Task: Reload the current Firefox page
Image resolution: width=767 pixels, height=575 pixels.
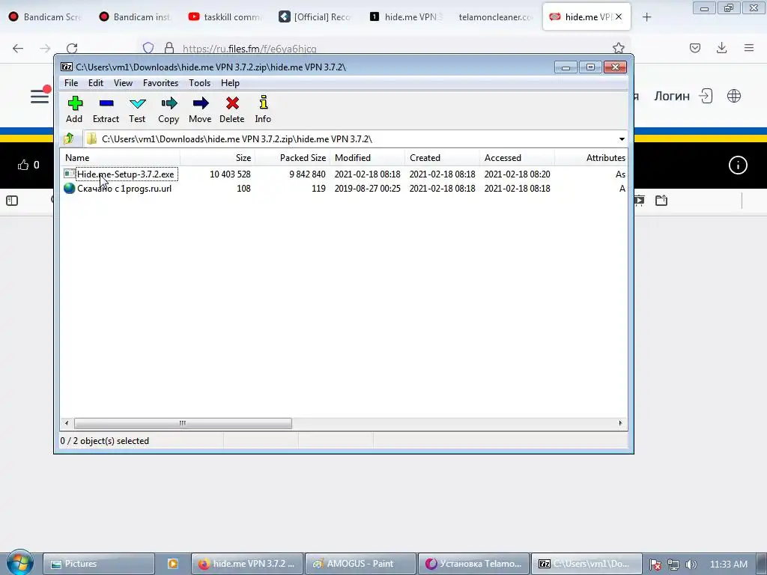Action: coord(72,48)
